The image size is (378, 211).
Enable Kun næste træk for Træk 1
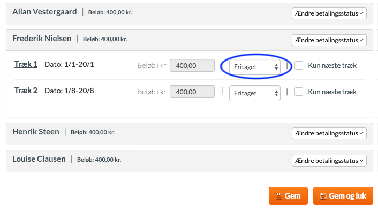299,65
